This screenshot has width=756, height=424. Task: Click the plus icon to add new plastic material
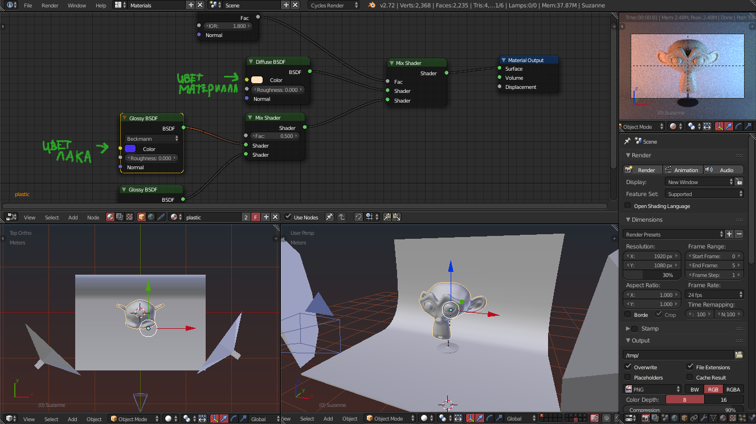pos(266,217)
